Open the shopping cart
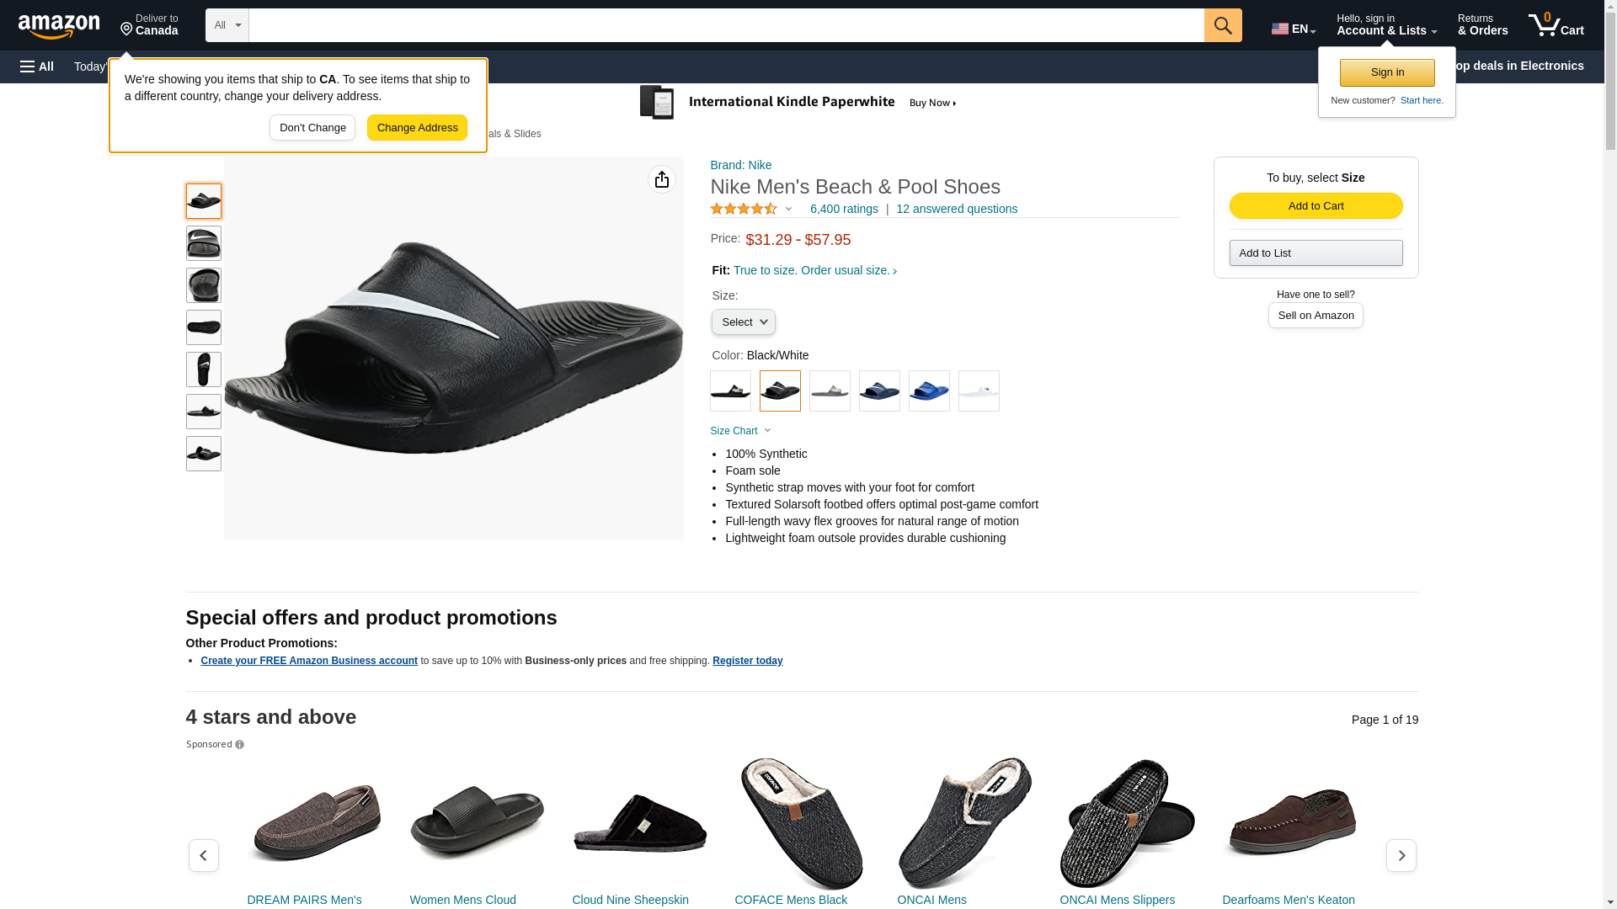 click(1556, 25)
